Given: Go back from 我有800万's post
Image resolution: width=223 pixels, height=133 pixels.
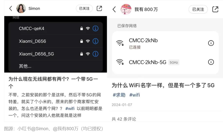Looking at the screenshot, I should tap(114, 9).
